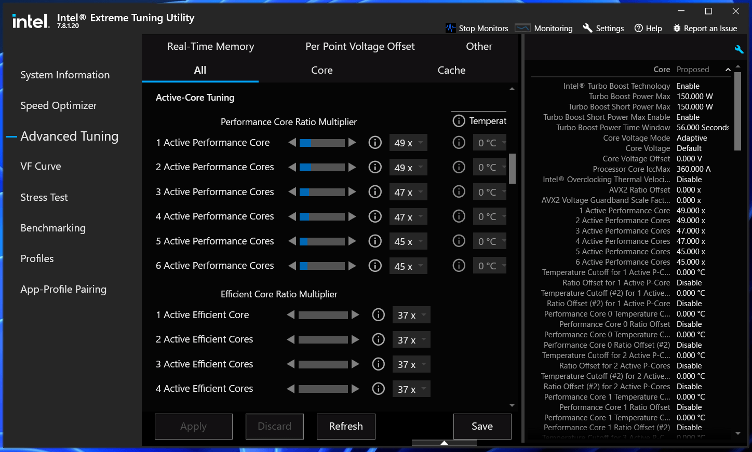Click info icon for 2 Active Performance Cores
Screen dimensions: 752x452
click(375, 167)
